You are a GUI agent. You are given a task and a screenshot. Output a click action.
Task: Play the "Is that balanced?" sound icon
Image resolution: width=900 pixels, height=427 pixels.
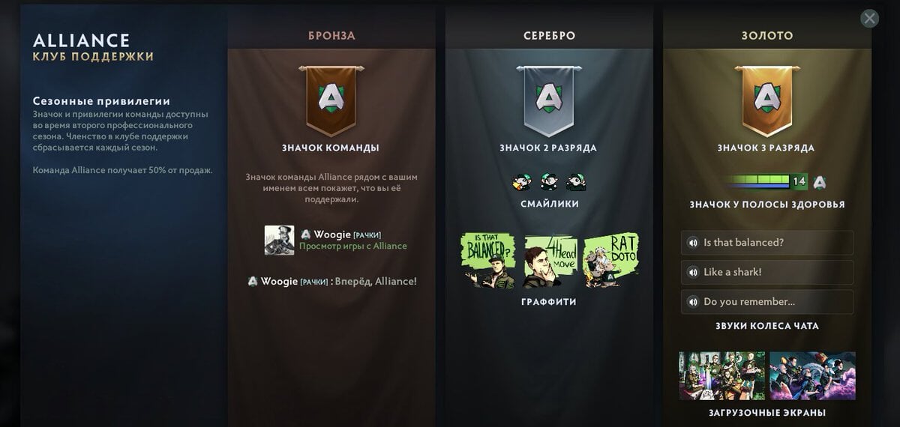[693, 243]
